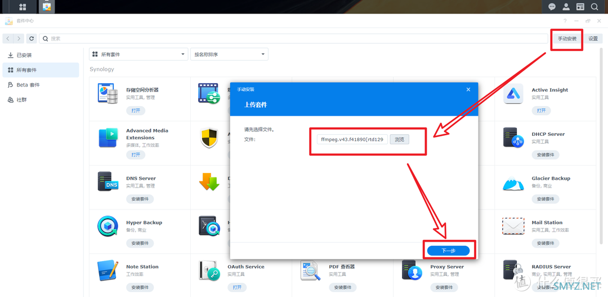Close the 手动安装 dialog
608x297 pixels.
coord(468,89)
